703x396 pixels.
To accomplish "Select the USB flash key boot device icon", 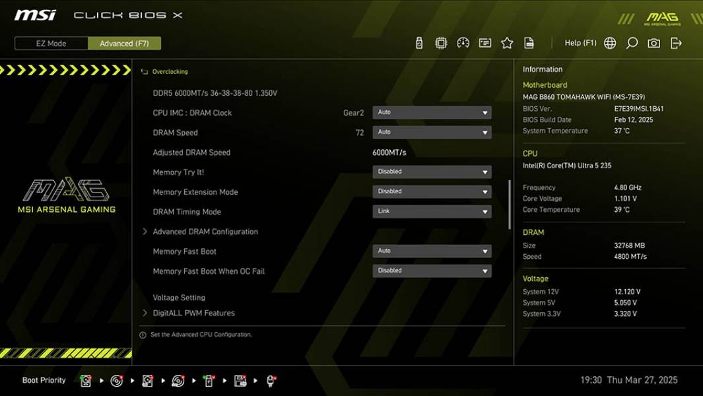I will tap(209, 381).
